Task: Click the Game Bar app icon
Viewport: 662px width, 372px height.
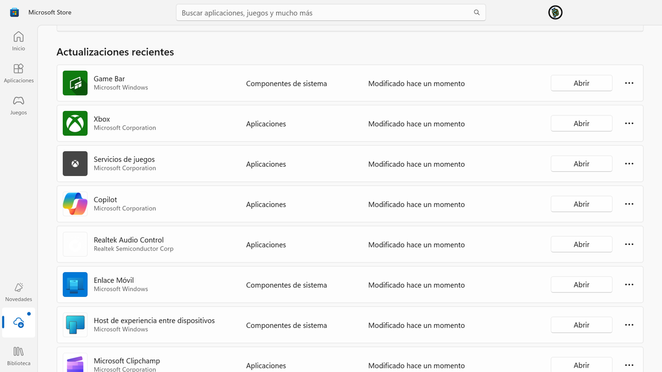Action: (75, 83)
